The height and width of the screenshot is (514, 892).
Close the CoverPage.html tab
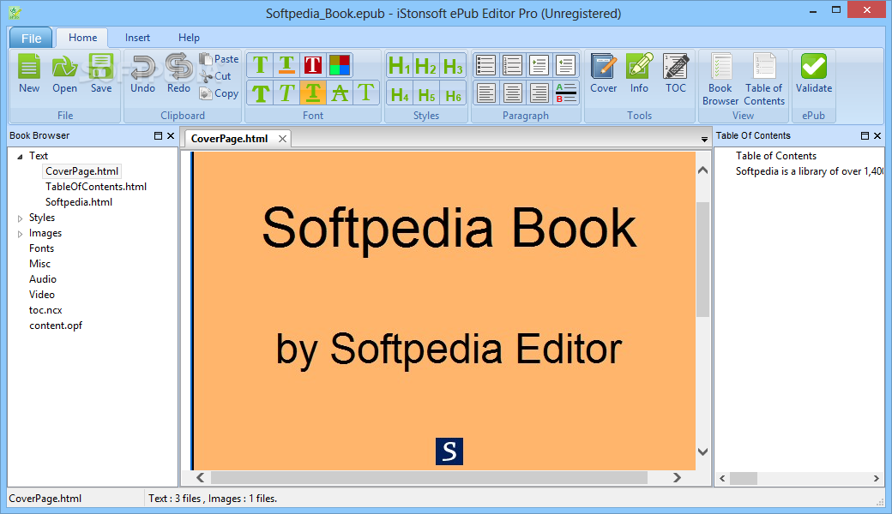pos(282,139)
